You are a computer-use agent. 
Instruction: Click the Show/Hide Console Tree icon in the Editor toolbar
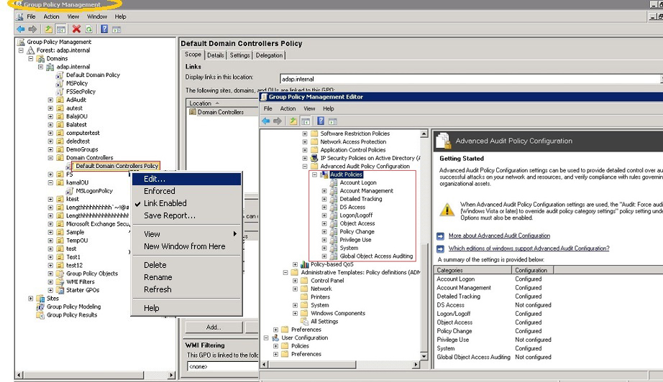pyautogui.click(x=306, y=121)
